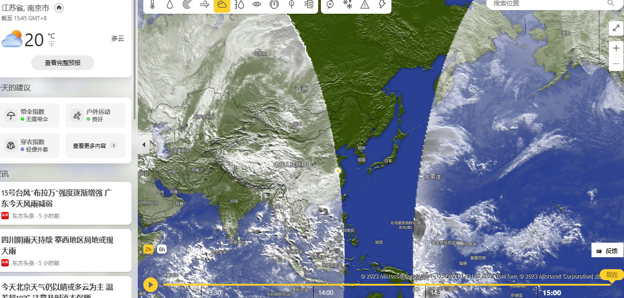This screenshot has width=624, height=298.
Task: Open the 带伞指数 umbrella index card
Action: [32, 115]
